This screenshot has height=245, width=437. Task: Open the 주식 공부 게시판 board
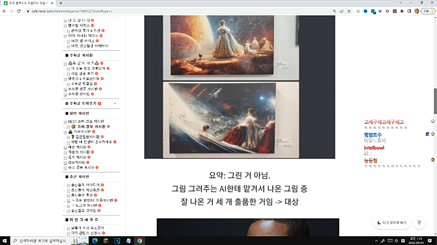[x=81, y=168]
